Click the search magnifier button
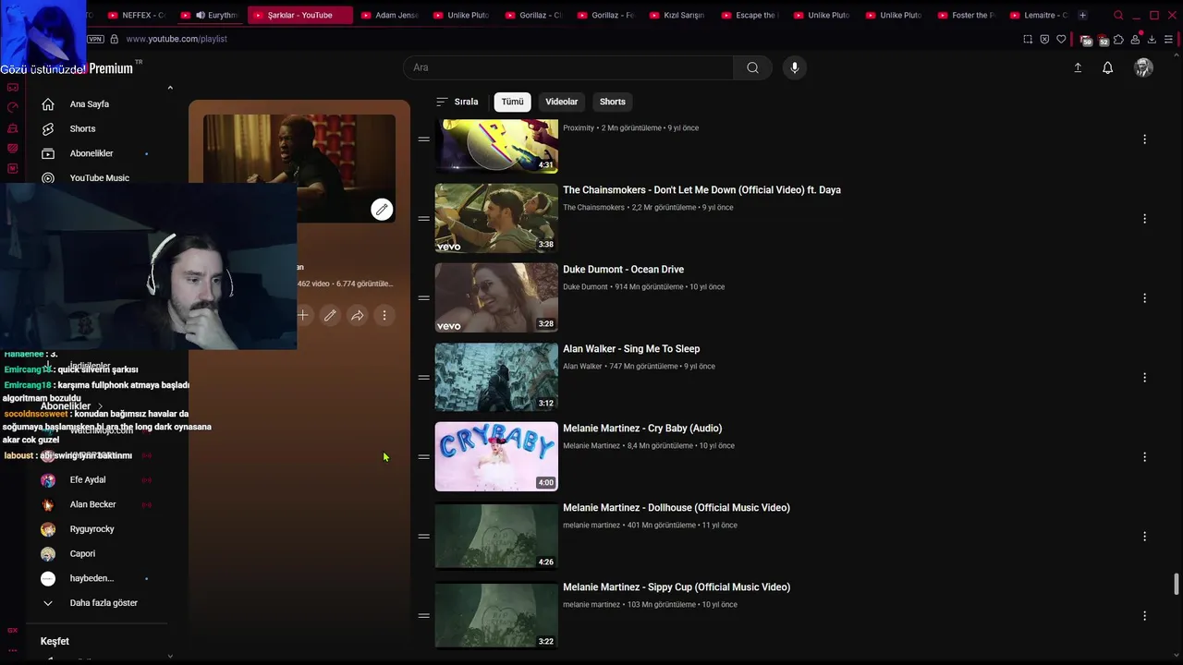 click(752, 67)
